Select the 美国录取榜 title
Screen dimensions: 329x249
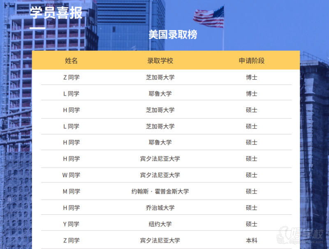click(173, 34)
